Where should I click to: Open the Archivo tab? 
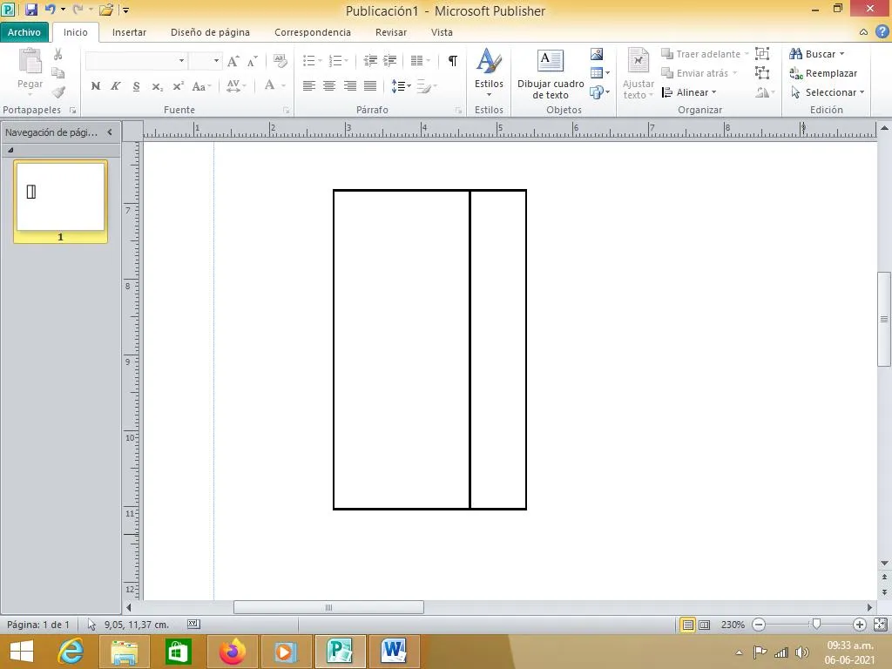(24, 32)
